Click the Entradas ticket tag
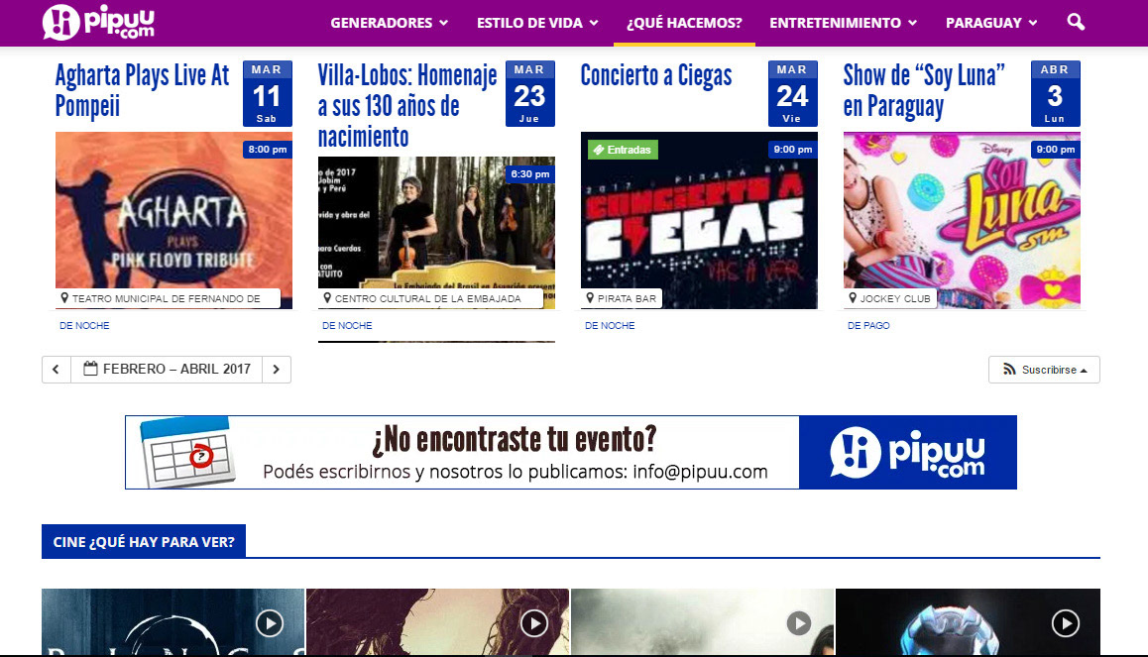The width and height of the screenshot is (1148, 657). 623,150
